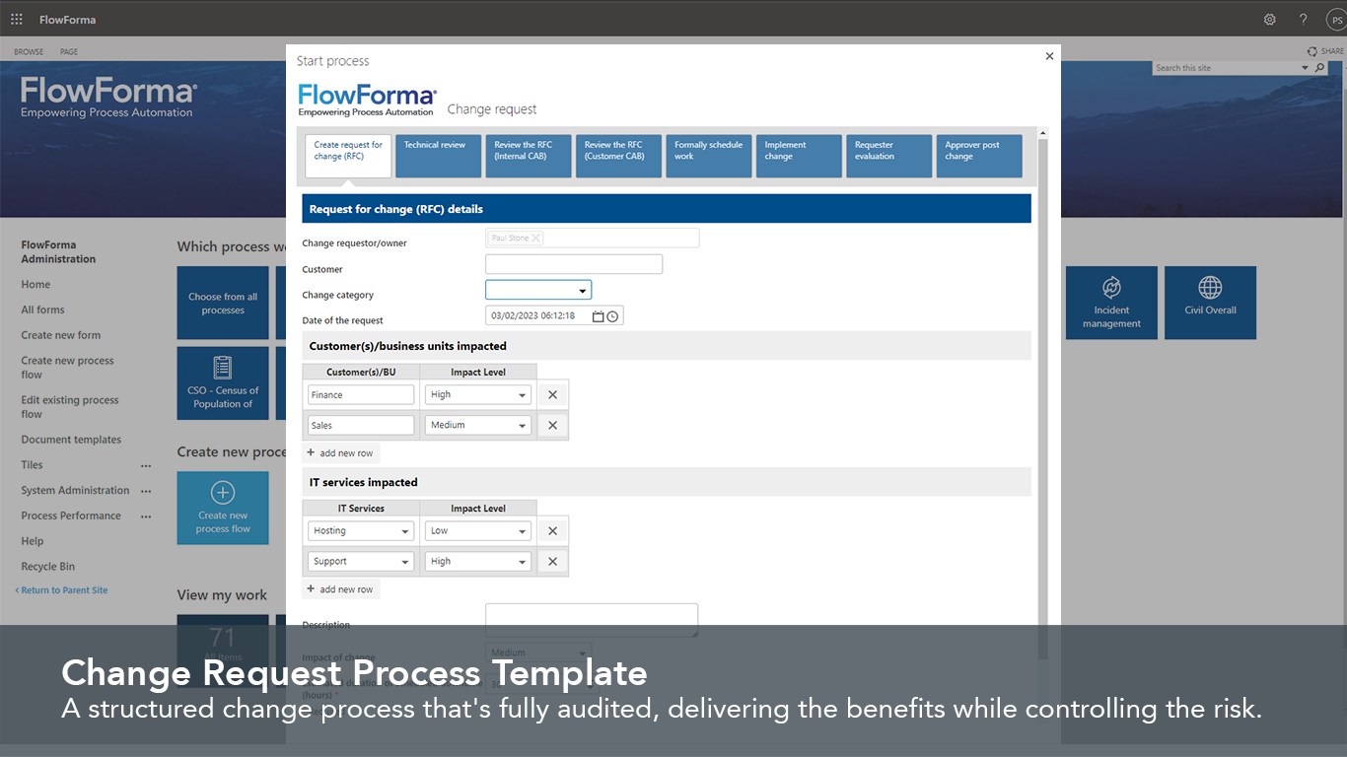
Task: Click the scrollbar up arrow
Action: point(1043,132)
